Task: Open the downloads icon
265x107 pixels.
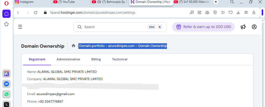Action: click(x=238, y=12)
